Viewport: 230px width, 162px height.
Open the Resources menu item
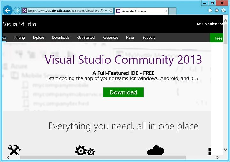click(110, 38)
